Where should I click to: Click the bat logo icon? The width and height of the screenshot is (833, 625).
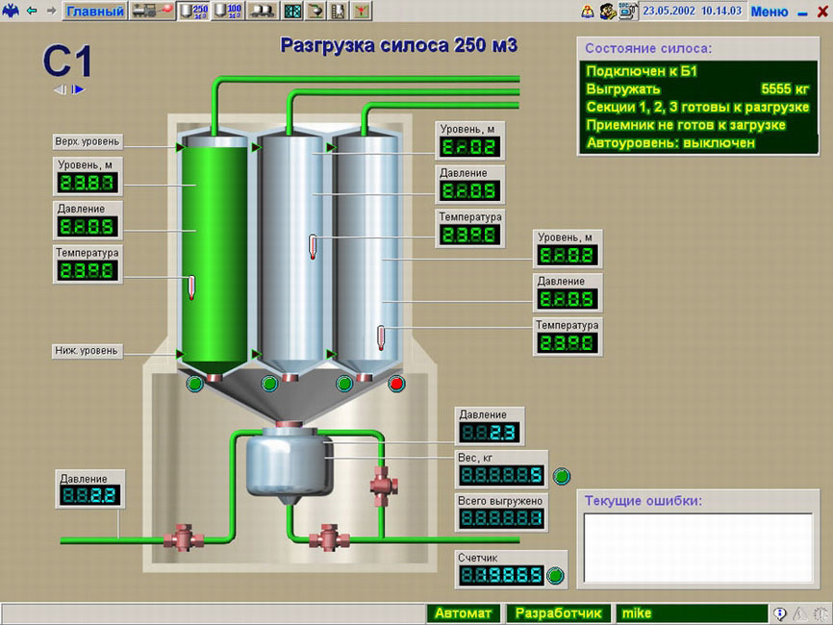11,12
